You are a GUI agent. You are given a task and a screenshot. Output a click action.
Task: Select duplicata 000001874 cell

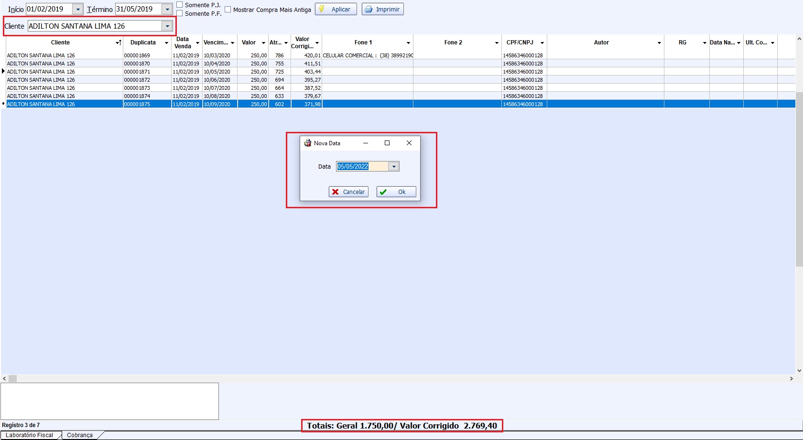[147, 96]
